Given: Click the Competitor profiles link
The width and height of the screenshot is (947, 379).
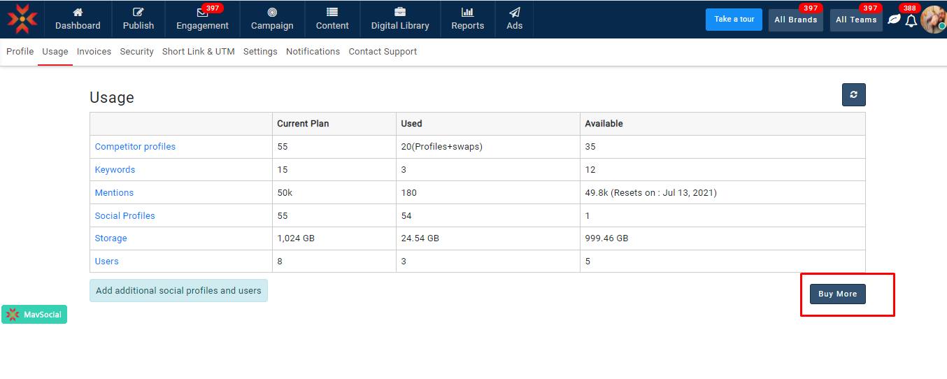Looking at the screenshot, I should pos(135,147).
